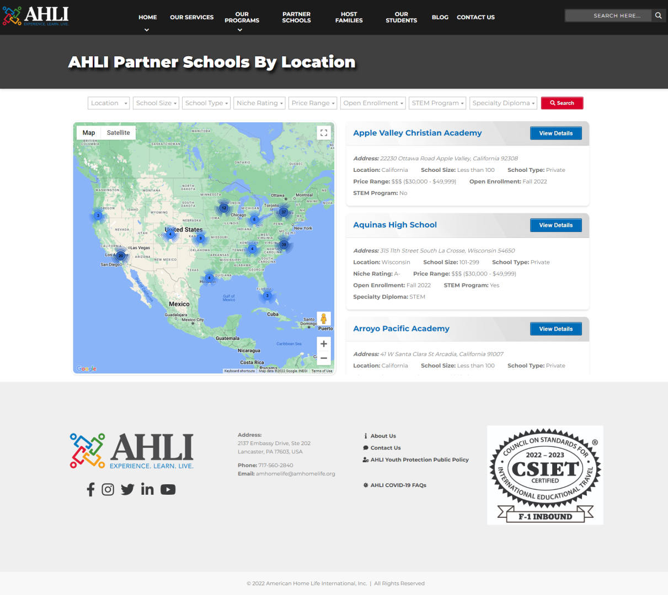Open the Apple Valley Christian Academy title link
This screenshot has height=595, width=668.
pyautogui.click(x=418, y=133)
